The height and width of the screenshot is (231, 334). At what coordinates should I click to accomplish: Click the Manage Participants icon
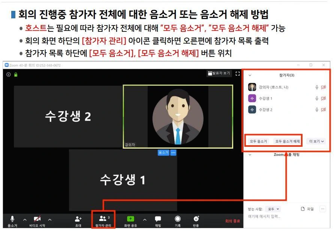[x=102, y=218]
